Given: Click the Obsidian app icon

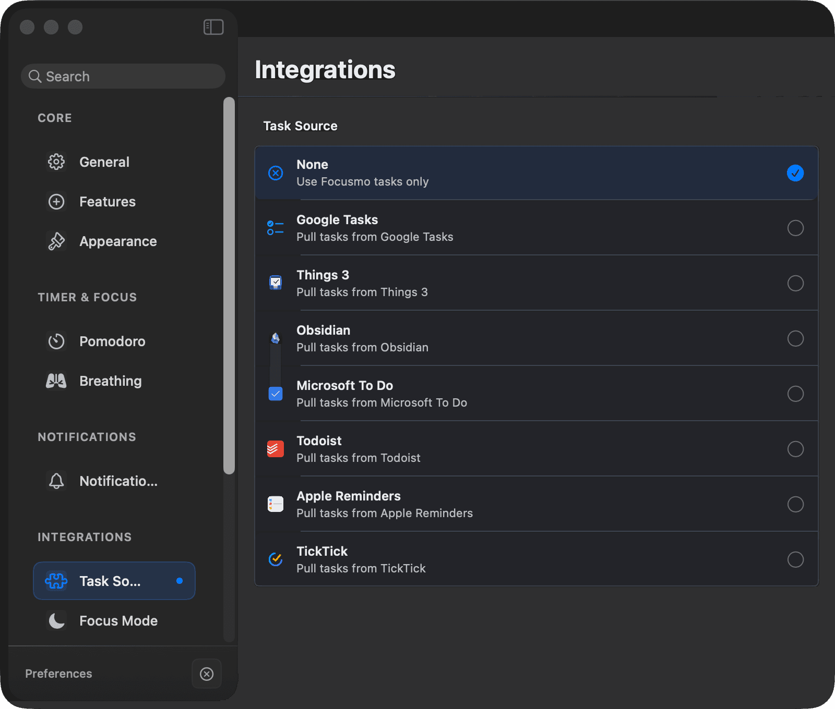Looking at the screenshot, I should [x=276, y=338].
